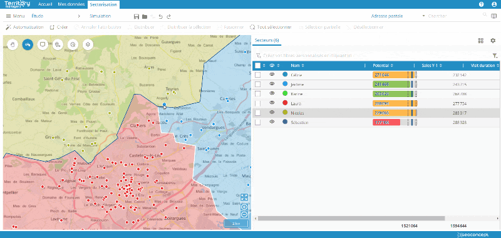Click Annuler l'attribution
The height and width of the screenshot is (238, 501).
pyautogui.click(x=98, y=27)
